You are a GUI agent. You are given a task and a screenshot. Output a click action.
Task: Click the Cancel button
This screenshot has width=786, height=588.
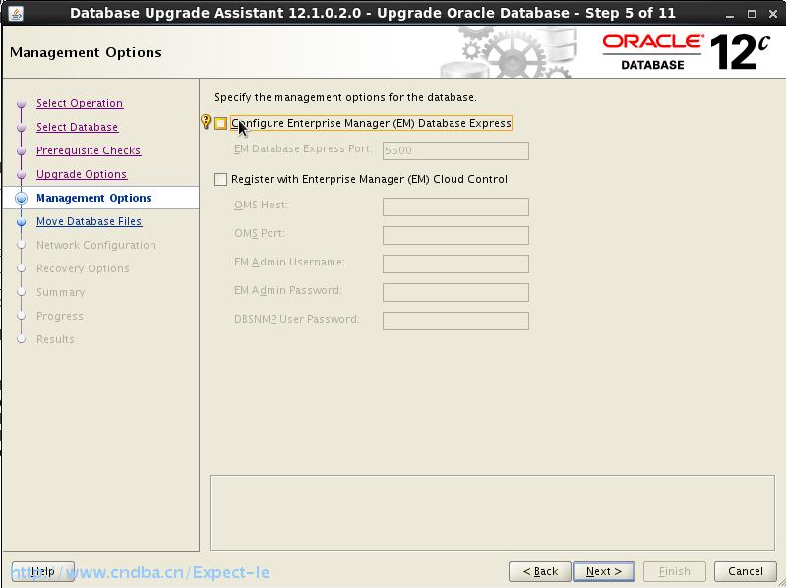746,571
